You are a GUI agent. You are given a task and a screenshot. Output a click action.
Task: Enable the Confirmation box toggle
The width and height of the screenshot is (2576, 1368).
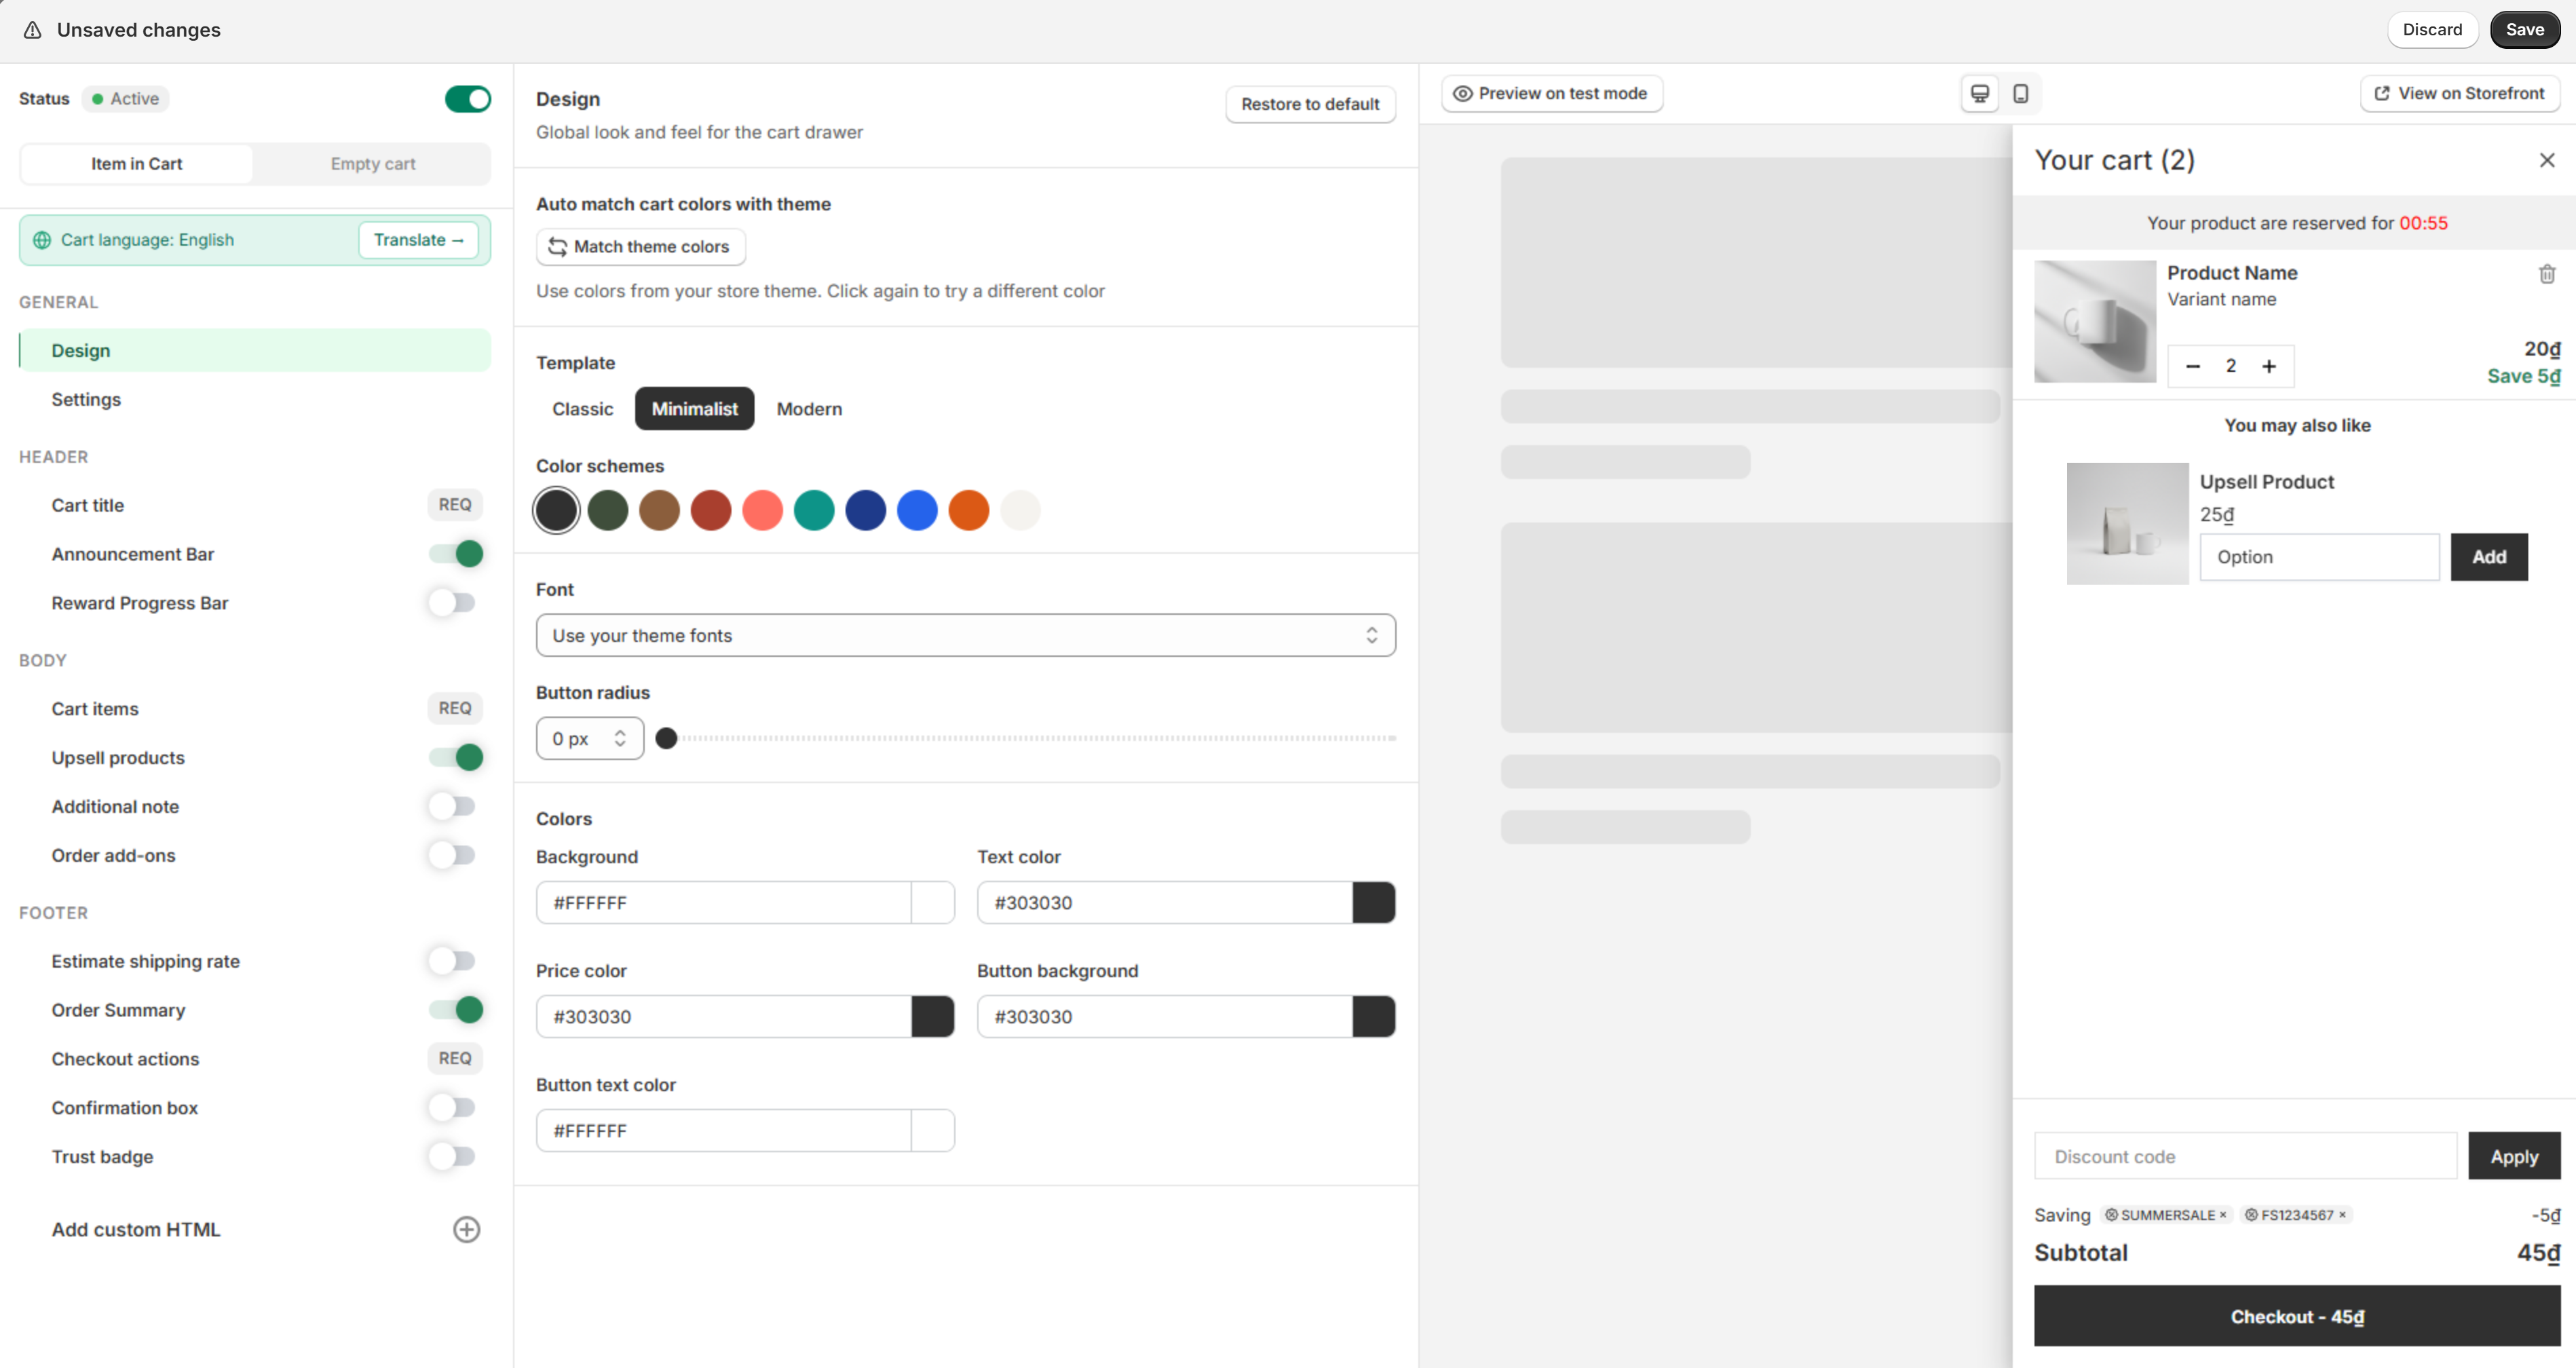[452, 1108]
